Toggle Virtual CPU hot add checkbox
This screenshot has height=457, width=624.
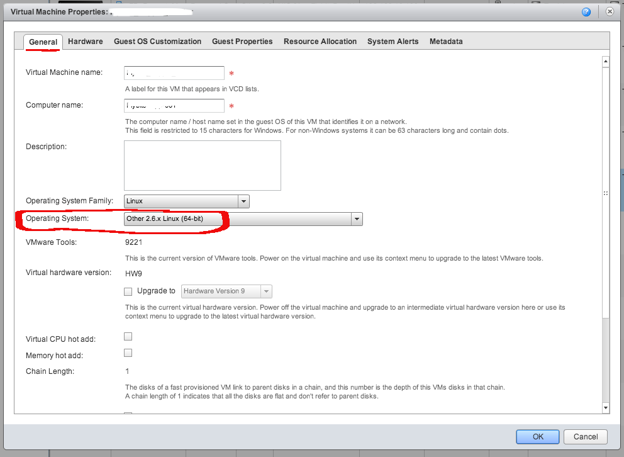(128, 337)
